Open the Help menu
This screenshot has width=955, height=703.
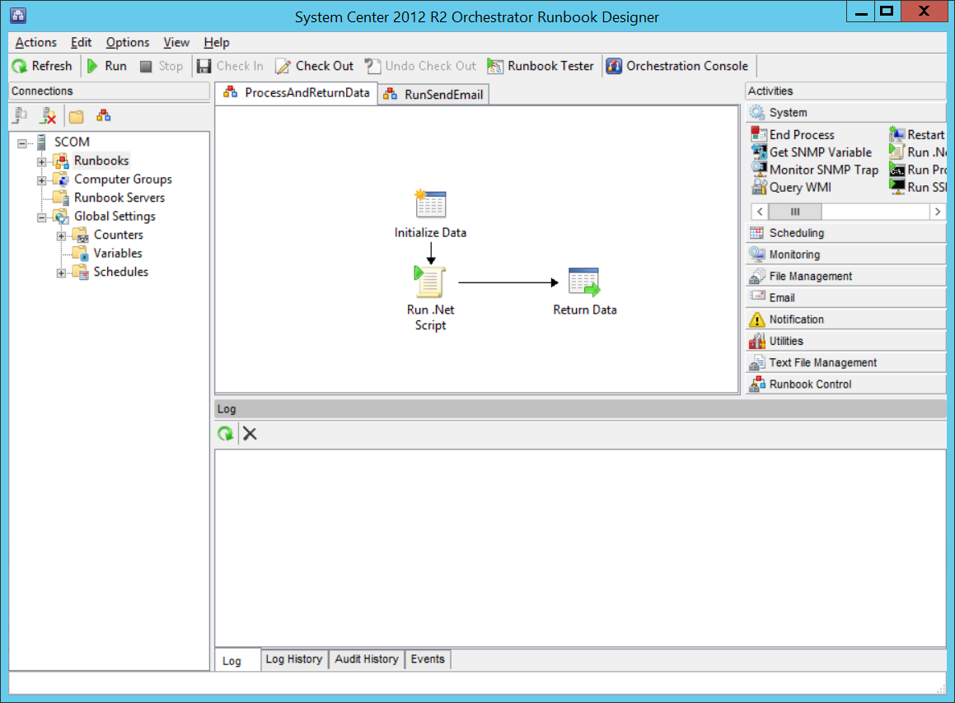216,43
